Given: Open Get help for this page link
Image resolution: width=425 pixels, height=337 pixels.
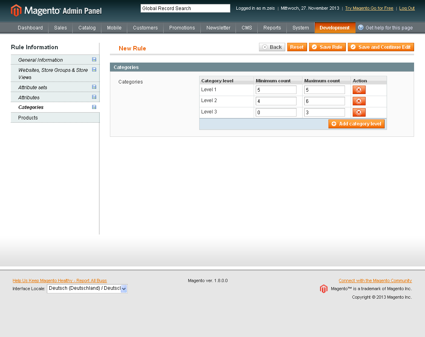Looking at the screenshot, I should (x=389, y=27).
